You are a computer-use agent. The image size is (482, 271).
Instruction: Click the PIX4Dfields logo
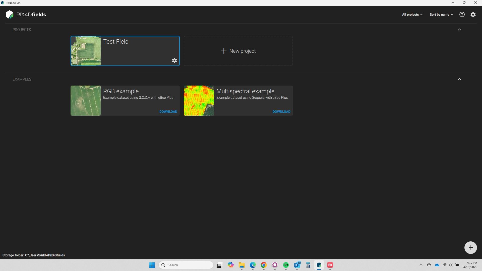[x=26, y=15]
